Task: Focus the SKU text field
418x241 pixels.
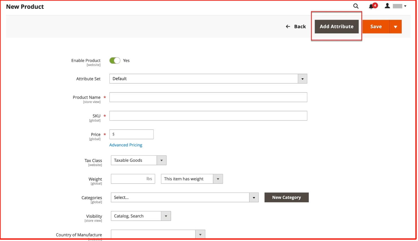Action: tap(208, 116)
